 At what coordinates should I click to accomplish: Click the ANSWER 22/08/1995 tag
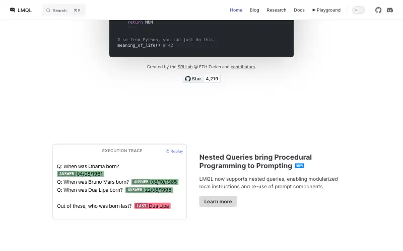coord(149,190)
